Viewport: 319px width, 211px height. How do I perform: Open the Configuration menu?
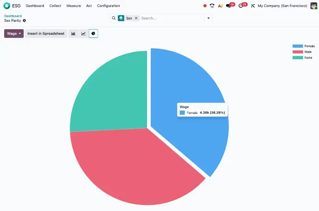pyautogui.click(x=108, y=6)
